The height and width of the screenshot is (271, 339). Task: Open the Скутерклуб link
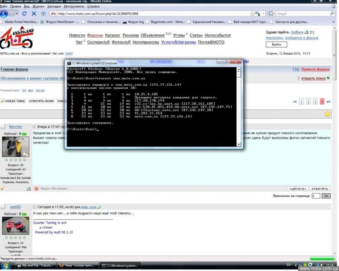click(x=99, y=42)
